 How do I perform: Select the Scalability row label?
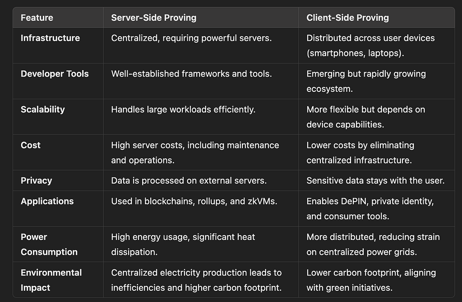click(x=43, y=109)
